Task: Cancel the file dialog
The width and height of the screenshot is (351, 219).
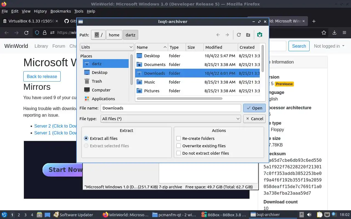Action: pos(254,119)
